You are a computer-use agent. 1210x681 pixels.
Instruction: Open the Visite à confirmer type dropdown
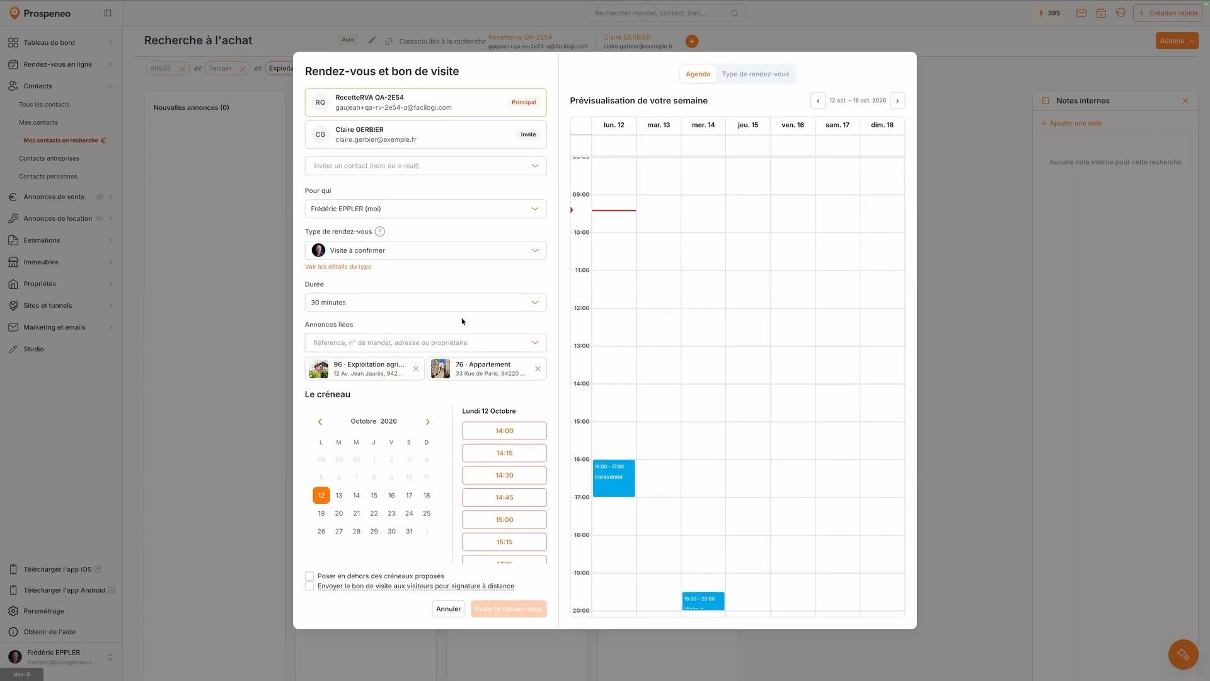425,250
